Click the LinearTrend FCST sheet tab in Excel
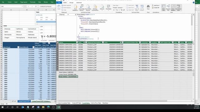The height and width of the screenshot is (112, 200). (x=24, y=101)
